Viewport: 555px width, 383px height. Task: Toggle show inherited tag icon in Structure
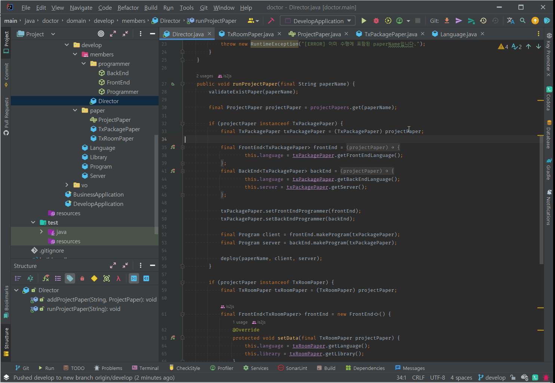[70, 278]
